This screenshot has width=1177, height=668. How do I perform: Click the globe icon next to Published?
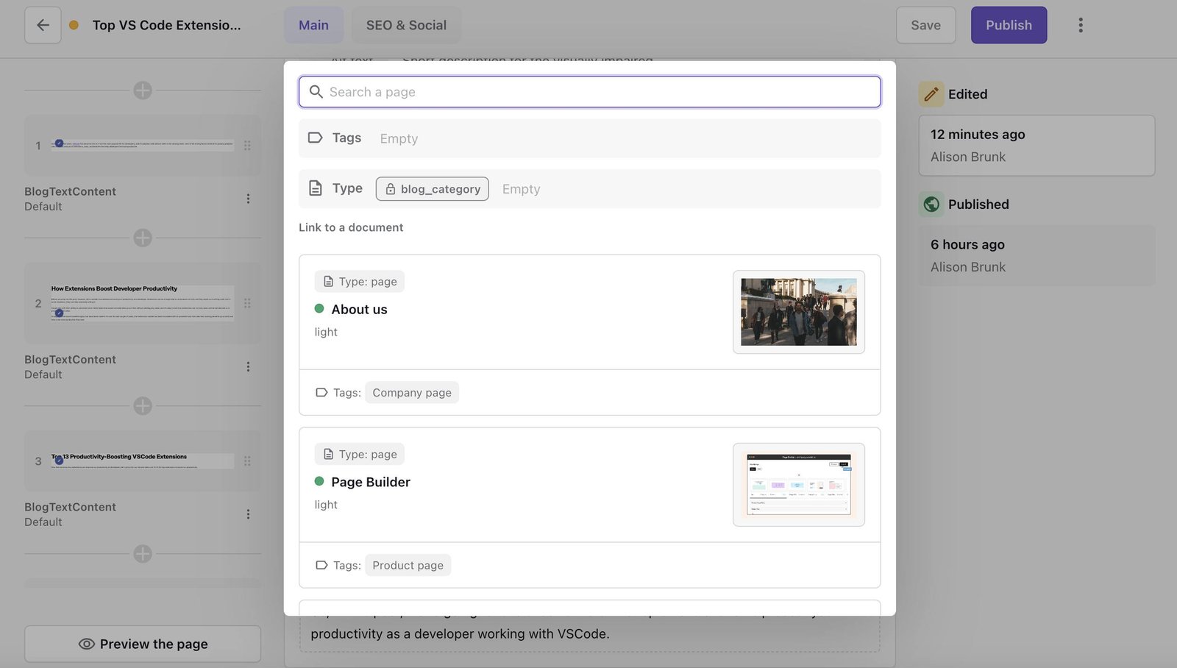[931, 204]
